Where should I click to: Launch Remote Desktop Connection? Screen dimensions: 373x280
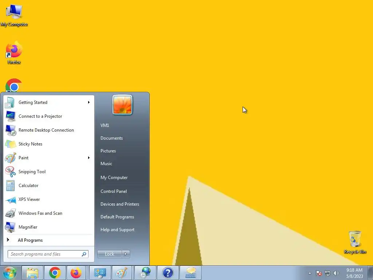(x=48, y=130)
